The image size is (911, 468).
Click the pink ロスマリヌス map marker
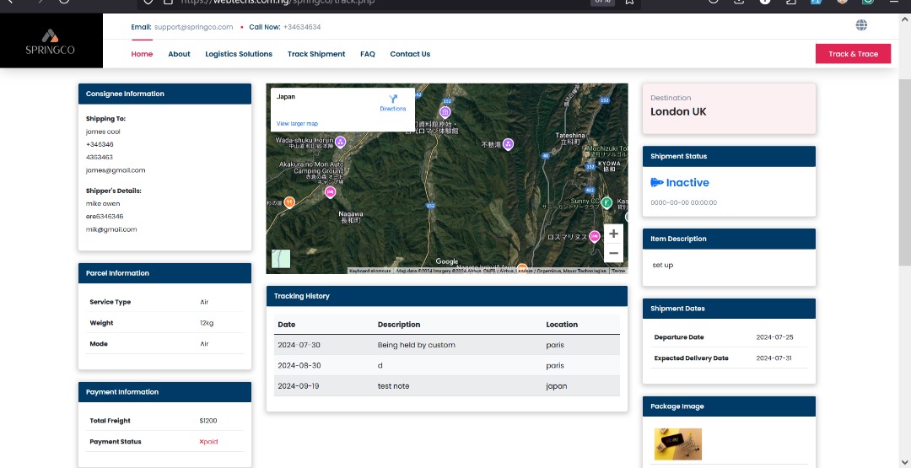(595, 236)
